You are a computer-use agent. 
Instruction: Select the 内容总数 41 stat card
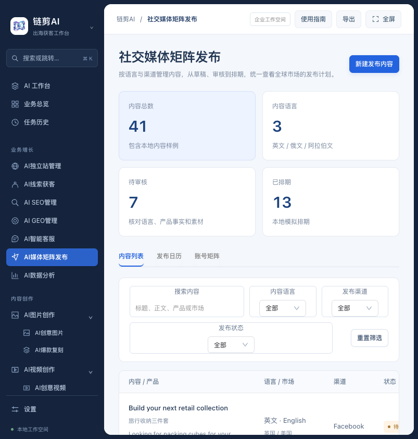click(187, 126)
